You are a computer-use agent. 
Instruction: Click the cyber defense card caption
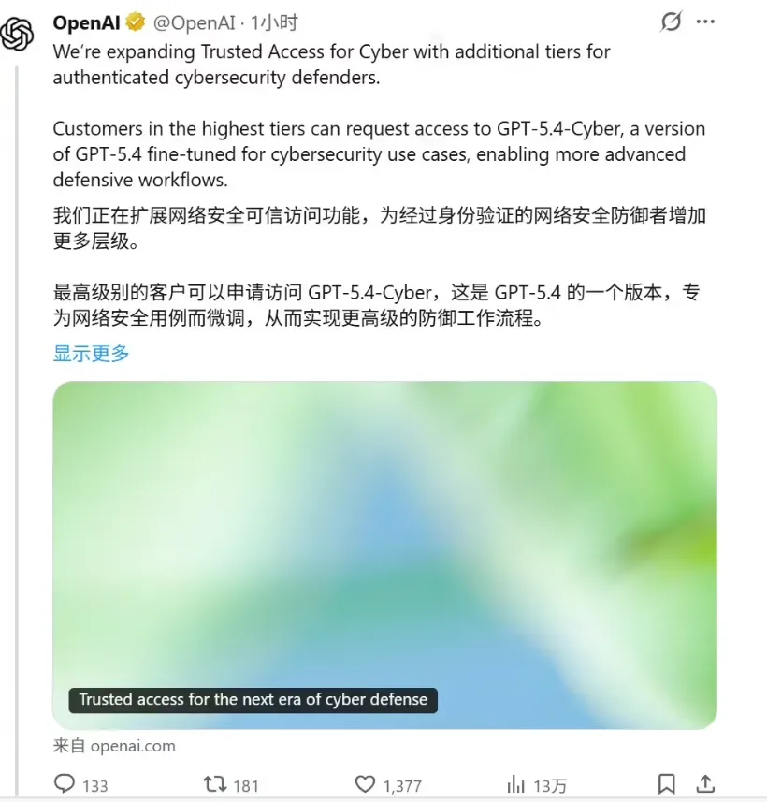[253, 700]
